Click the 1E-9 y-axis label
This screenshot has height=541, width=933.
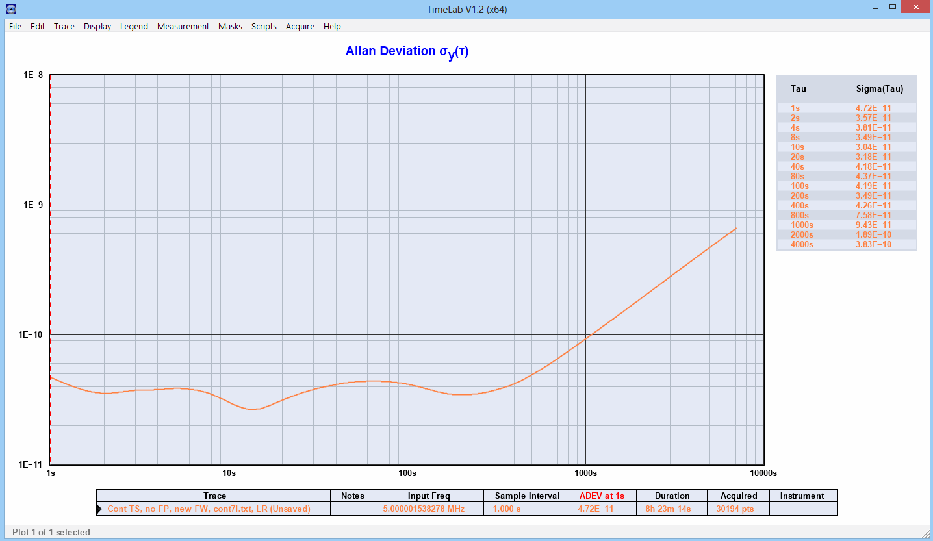click(x=32, y=205)
